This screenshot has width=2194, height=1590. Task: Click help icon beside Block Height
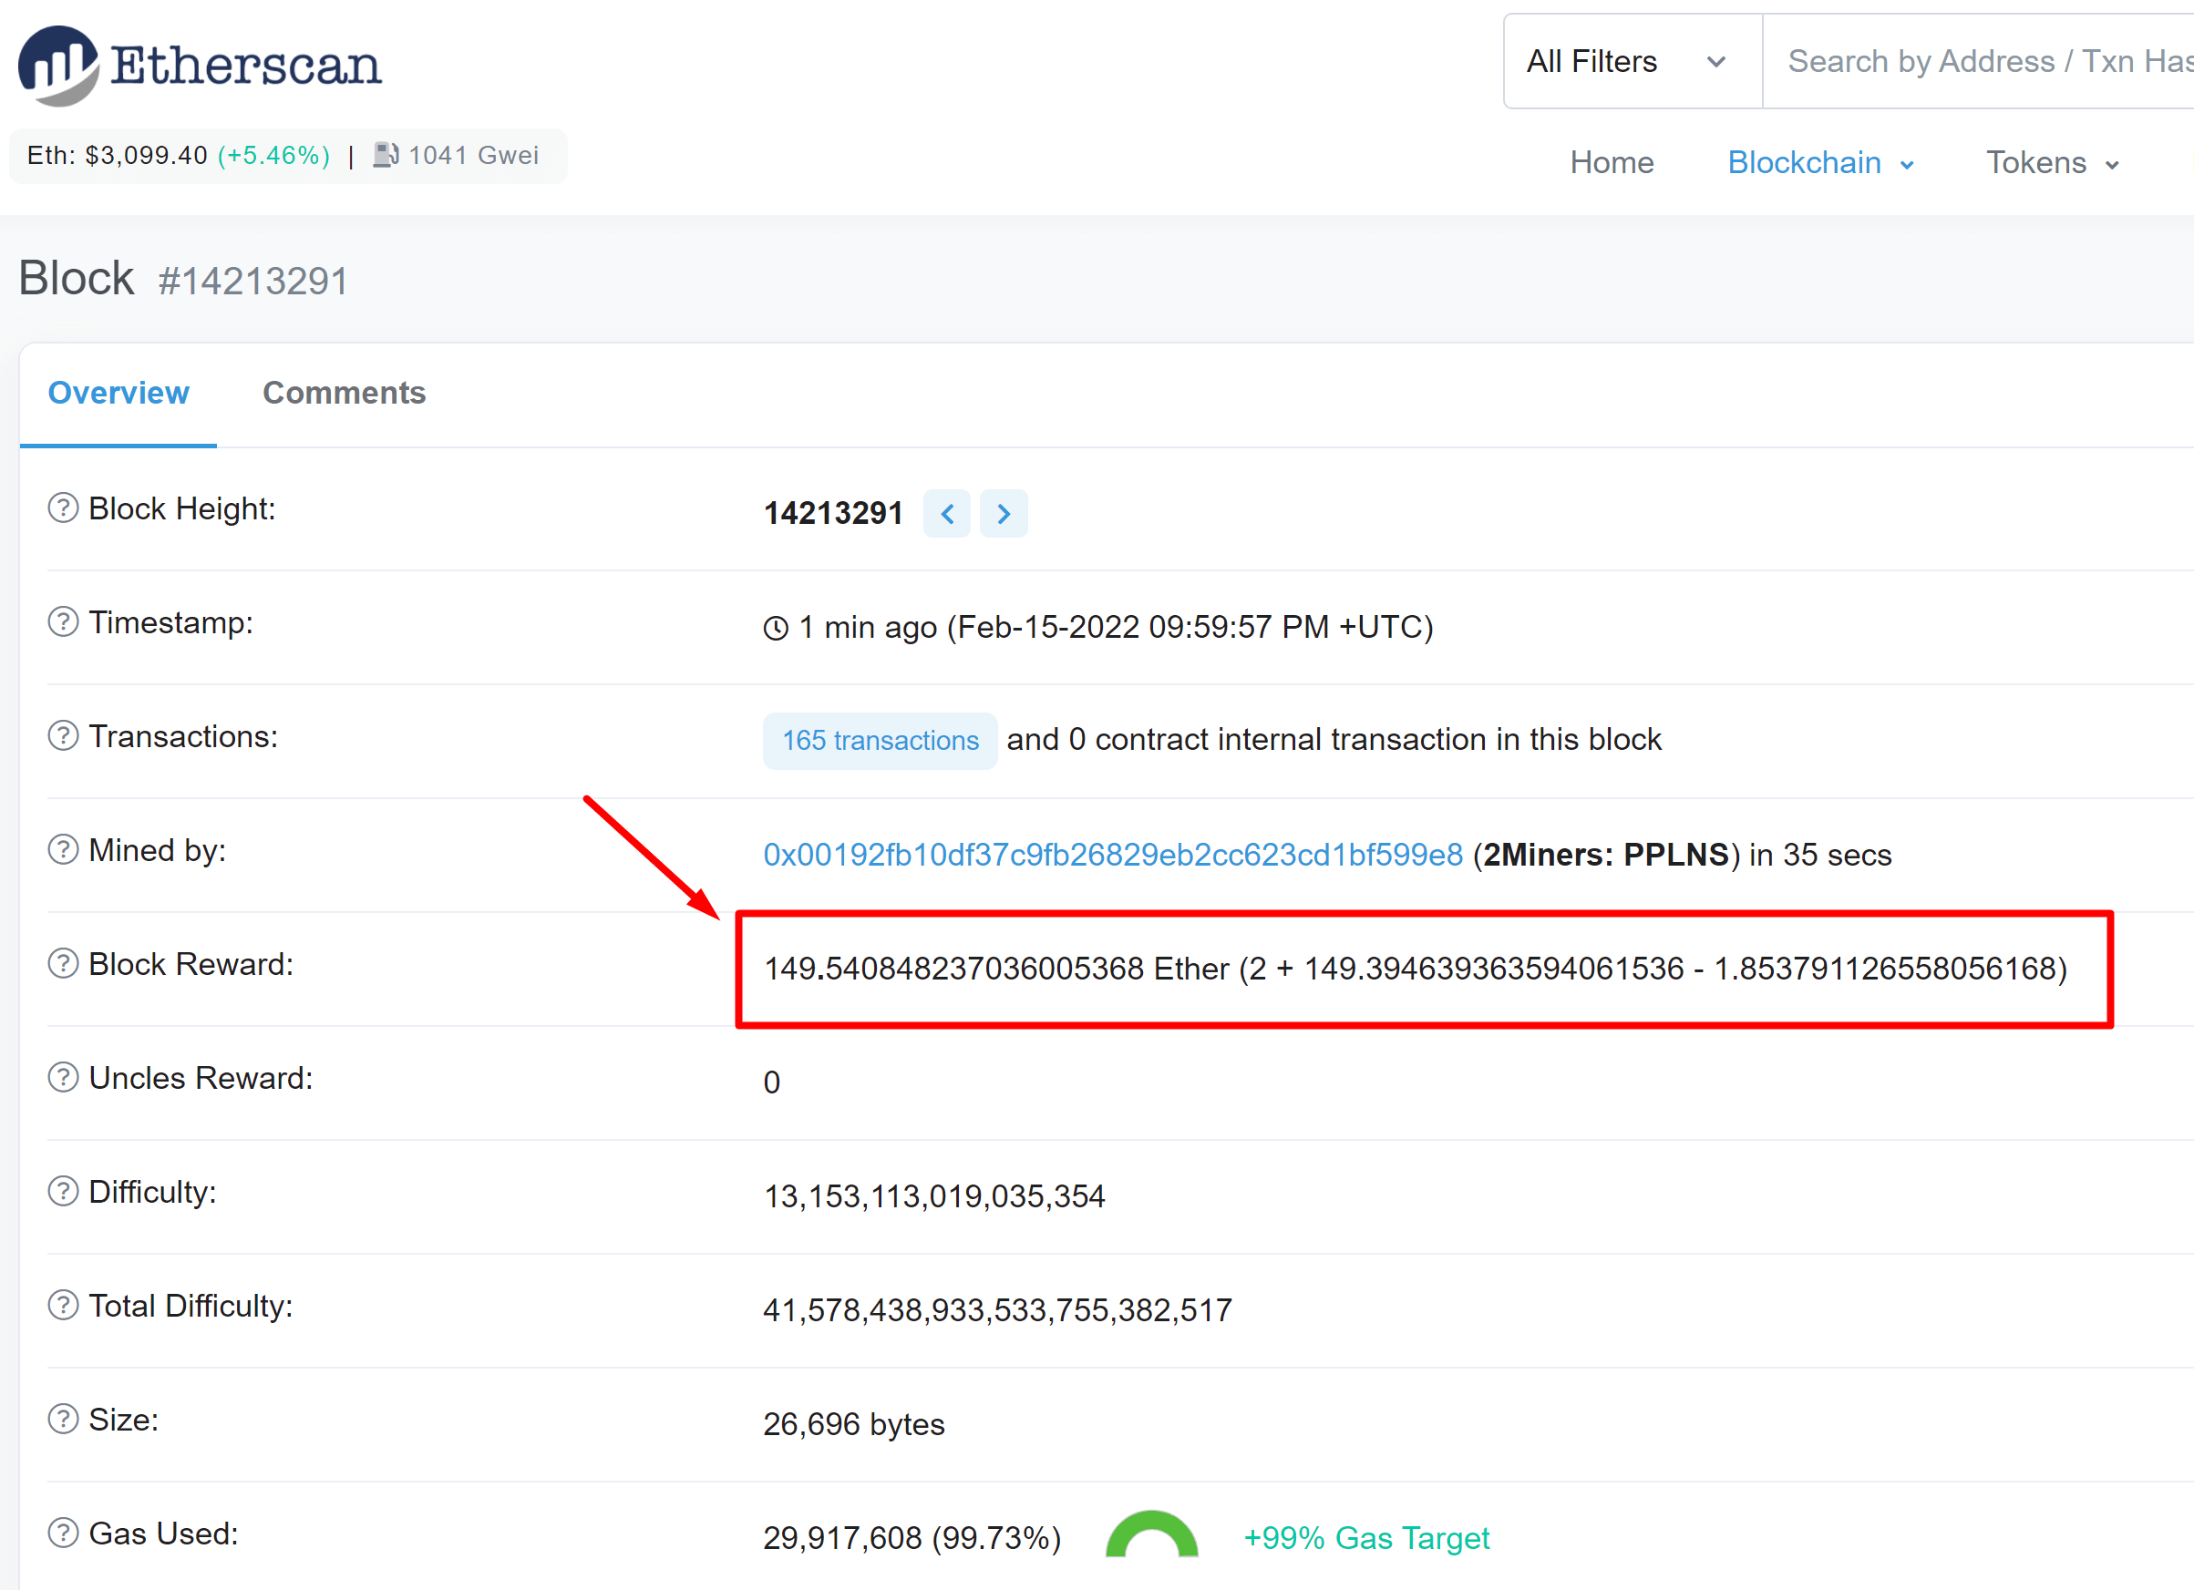[63, 508]
